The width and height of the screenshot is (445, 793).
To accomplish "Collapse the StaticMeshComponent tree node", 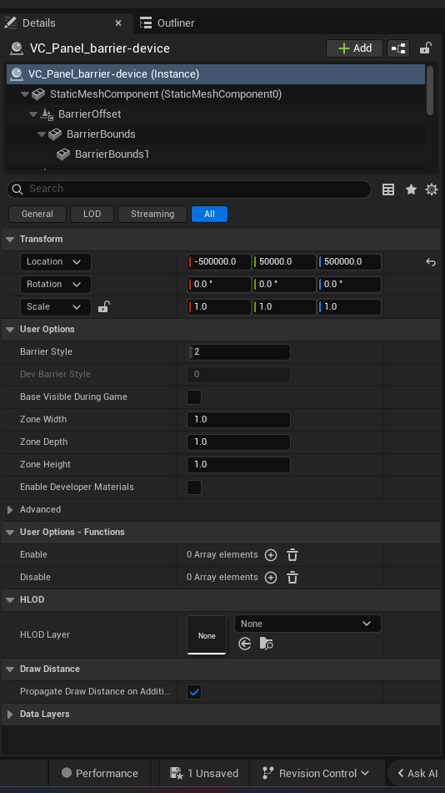I will point(25,94).
